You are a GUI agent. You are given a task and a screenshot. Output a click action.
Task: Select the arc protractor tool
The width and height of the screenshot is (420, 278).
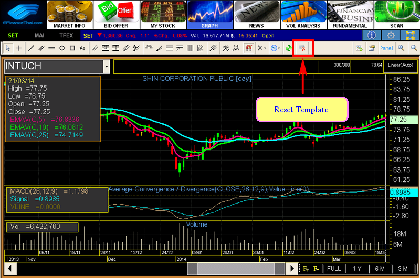pyautogui.click(x=149, y=48)
